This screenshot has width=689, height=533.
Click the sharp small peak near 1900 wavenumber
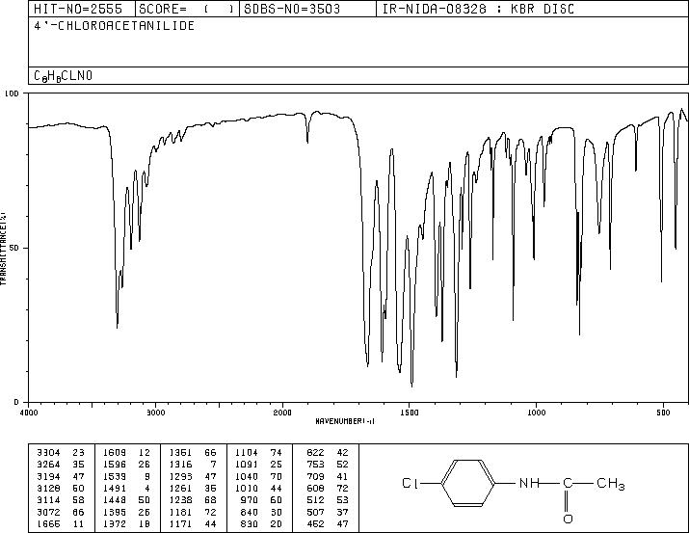[x=307, y=141]
